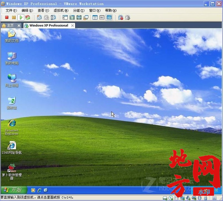Viewport: 223px width, 201px height.
Task: Open the 虚拟机(M) menu
Action: (x=61, y=11)
